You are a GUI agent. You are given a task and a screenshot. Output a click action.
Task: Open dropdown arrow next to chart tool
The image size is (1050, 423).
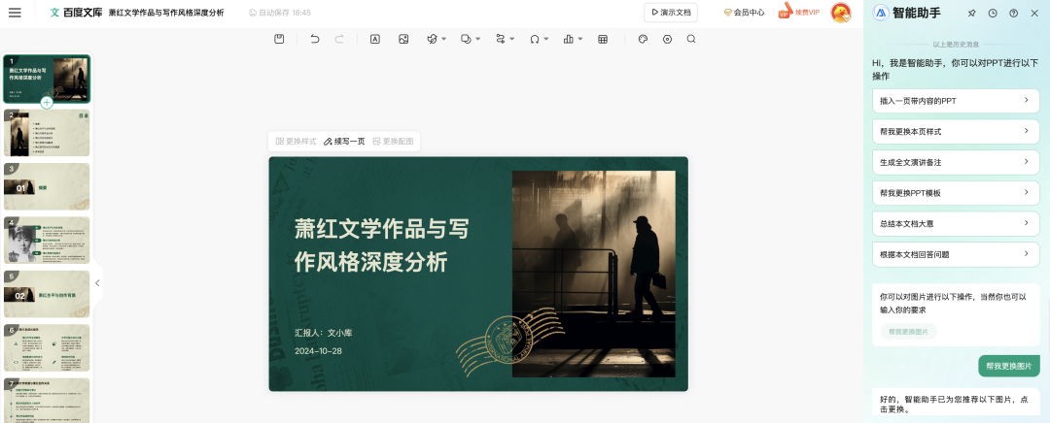click(x=580, y=40)
